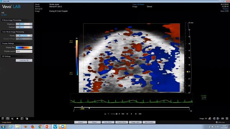Jump to the last cine frame

[x=140, y=114]
